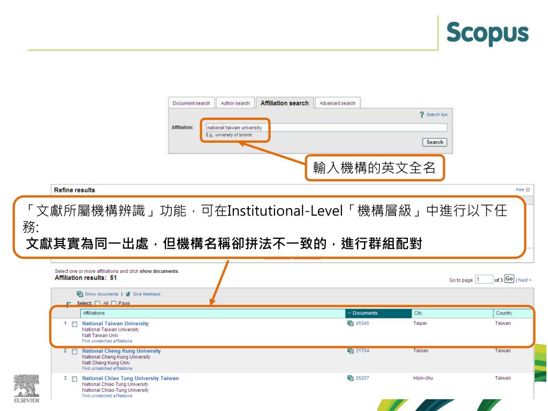Open National Taiwan University affiliation link

(x=116, y=324)
